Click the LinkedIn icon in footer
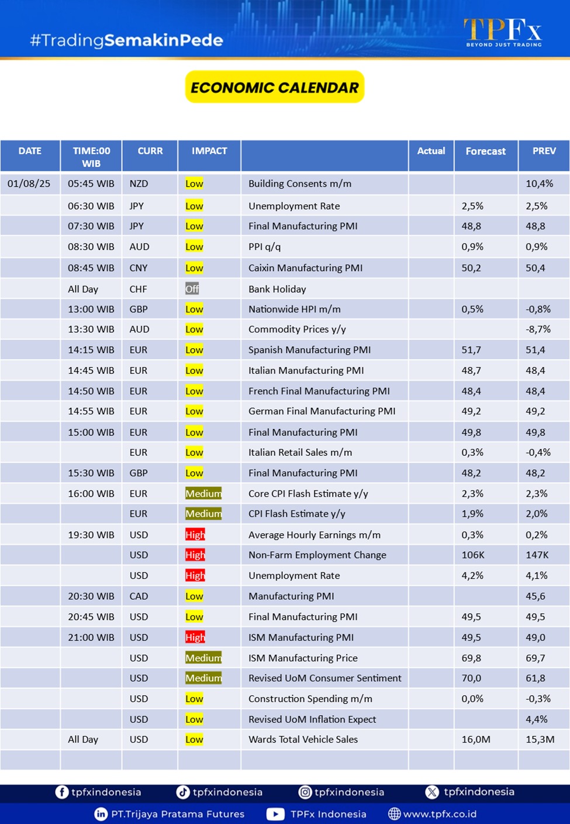This screenshot has height=824, width=570. [x=101, y=814]
